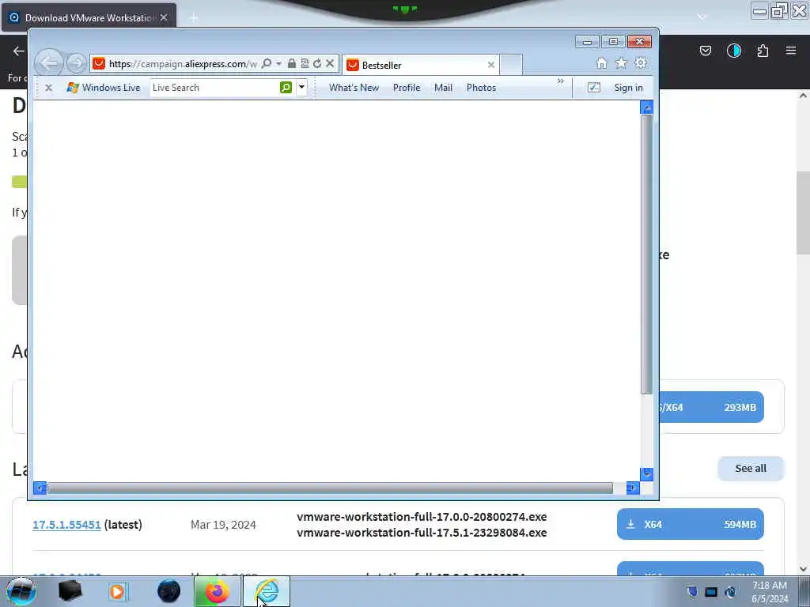The image size is (810, 607).
Task: Click the Firefox page scrollbar thumb
Action: point(804,213)
